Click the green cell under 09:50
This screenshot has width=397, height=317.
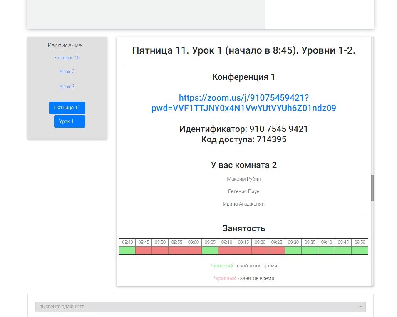[x=360, y=250]
